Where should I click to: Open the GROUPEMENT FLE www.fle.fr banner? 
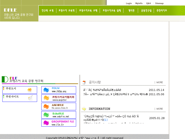point(59,123)
